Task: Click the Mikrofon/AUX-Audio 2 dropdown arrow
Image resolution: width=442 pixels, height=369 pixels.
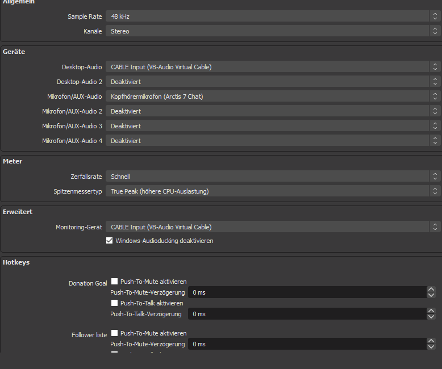Action: tap(435, 111)
